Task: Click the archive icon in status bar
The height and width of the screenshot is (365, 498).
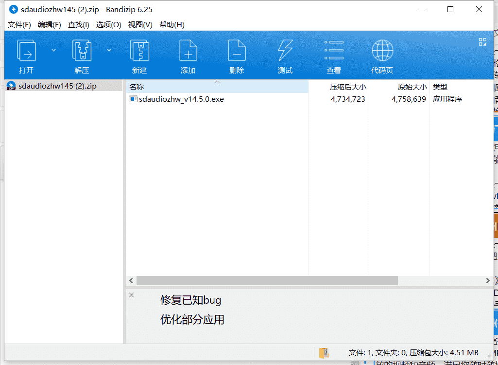Action: [x=324, y=353]
